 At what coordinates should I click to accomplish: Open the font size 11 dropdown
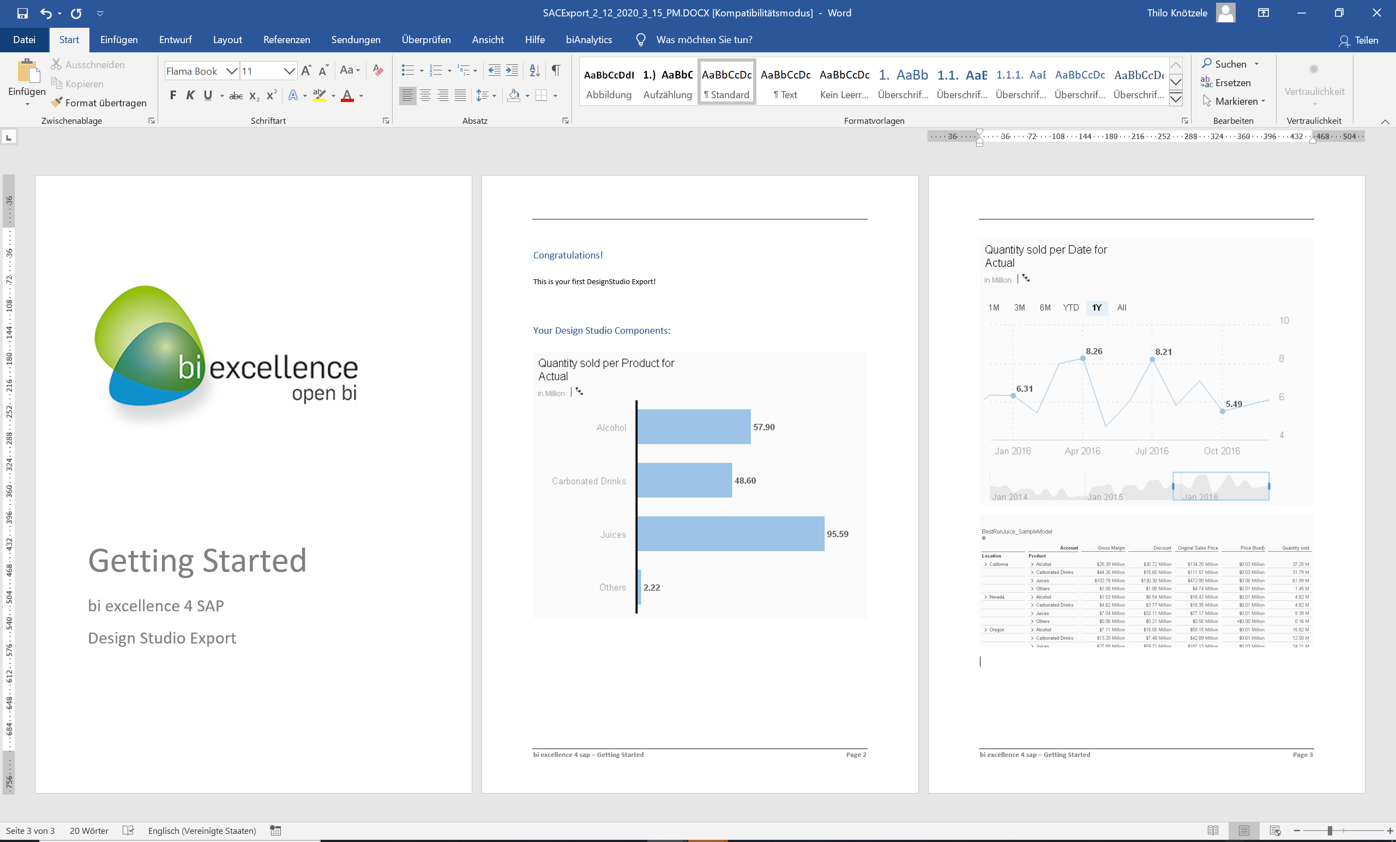(289, 71)
